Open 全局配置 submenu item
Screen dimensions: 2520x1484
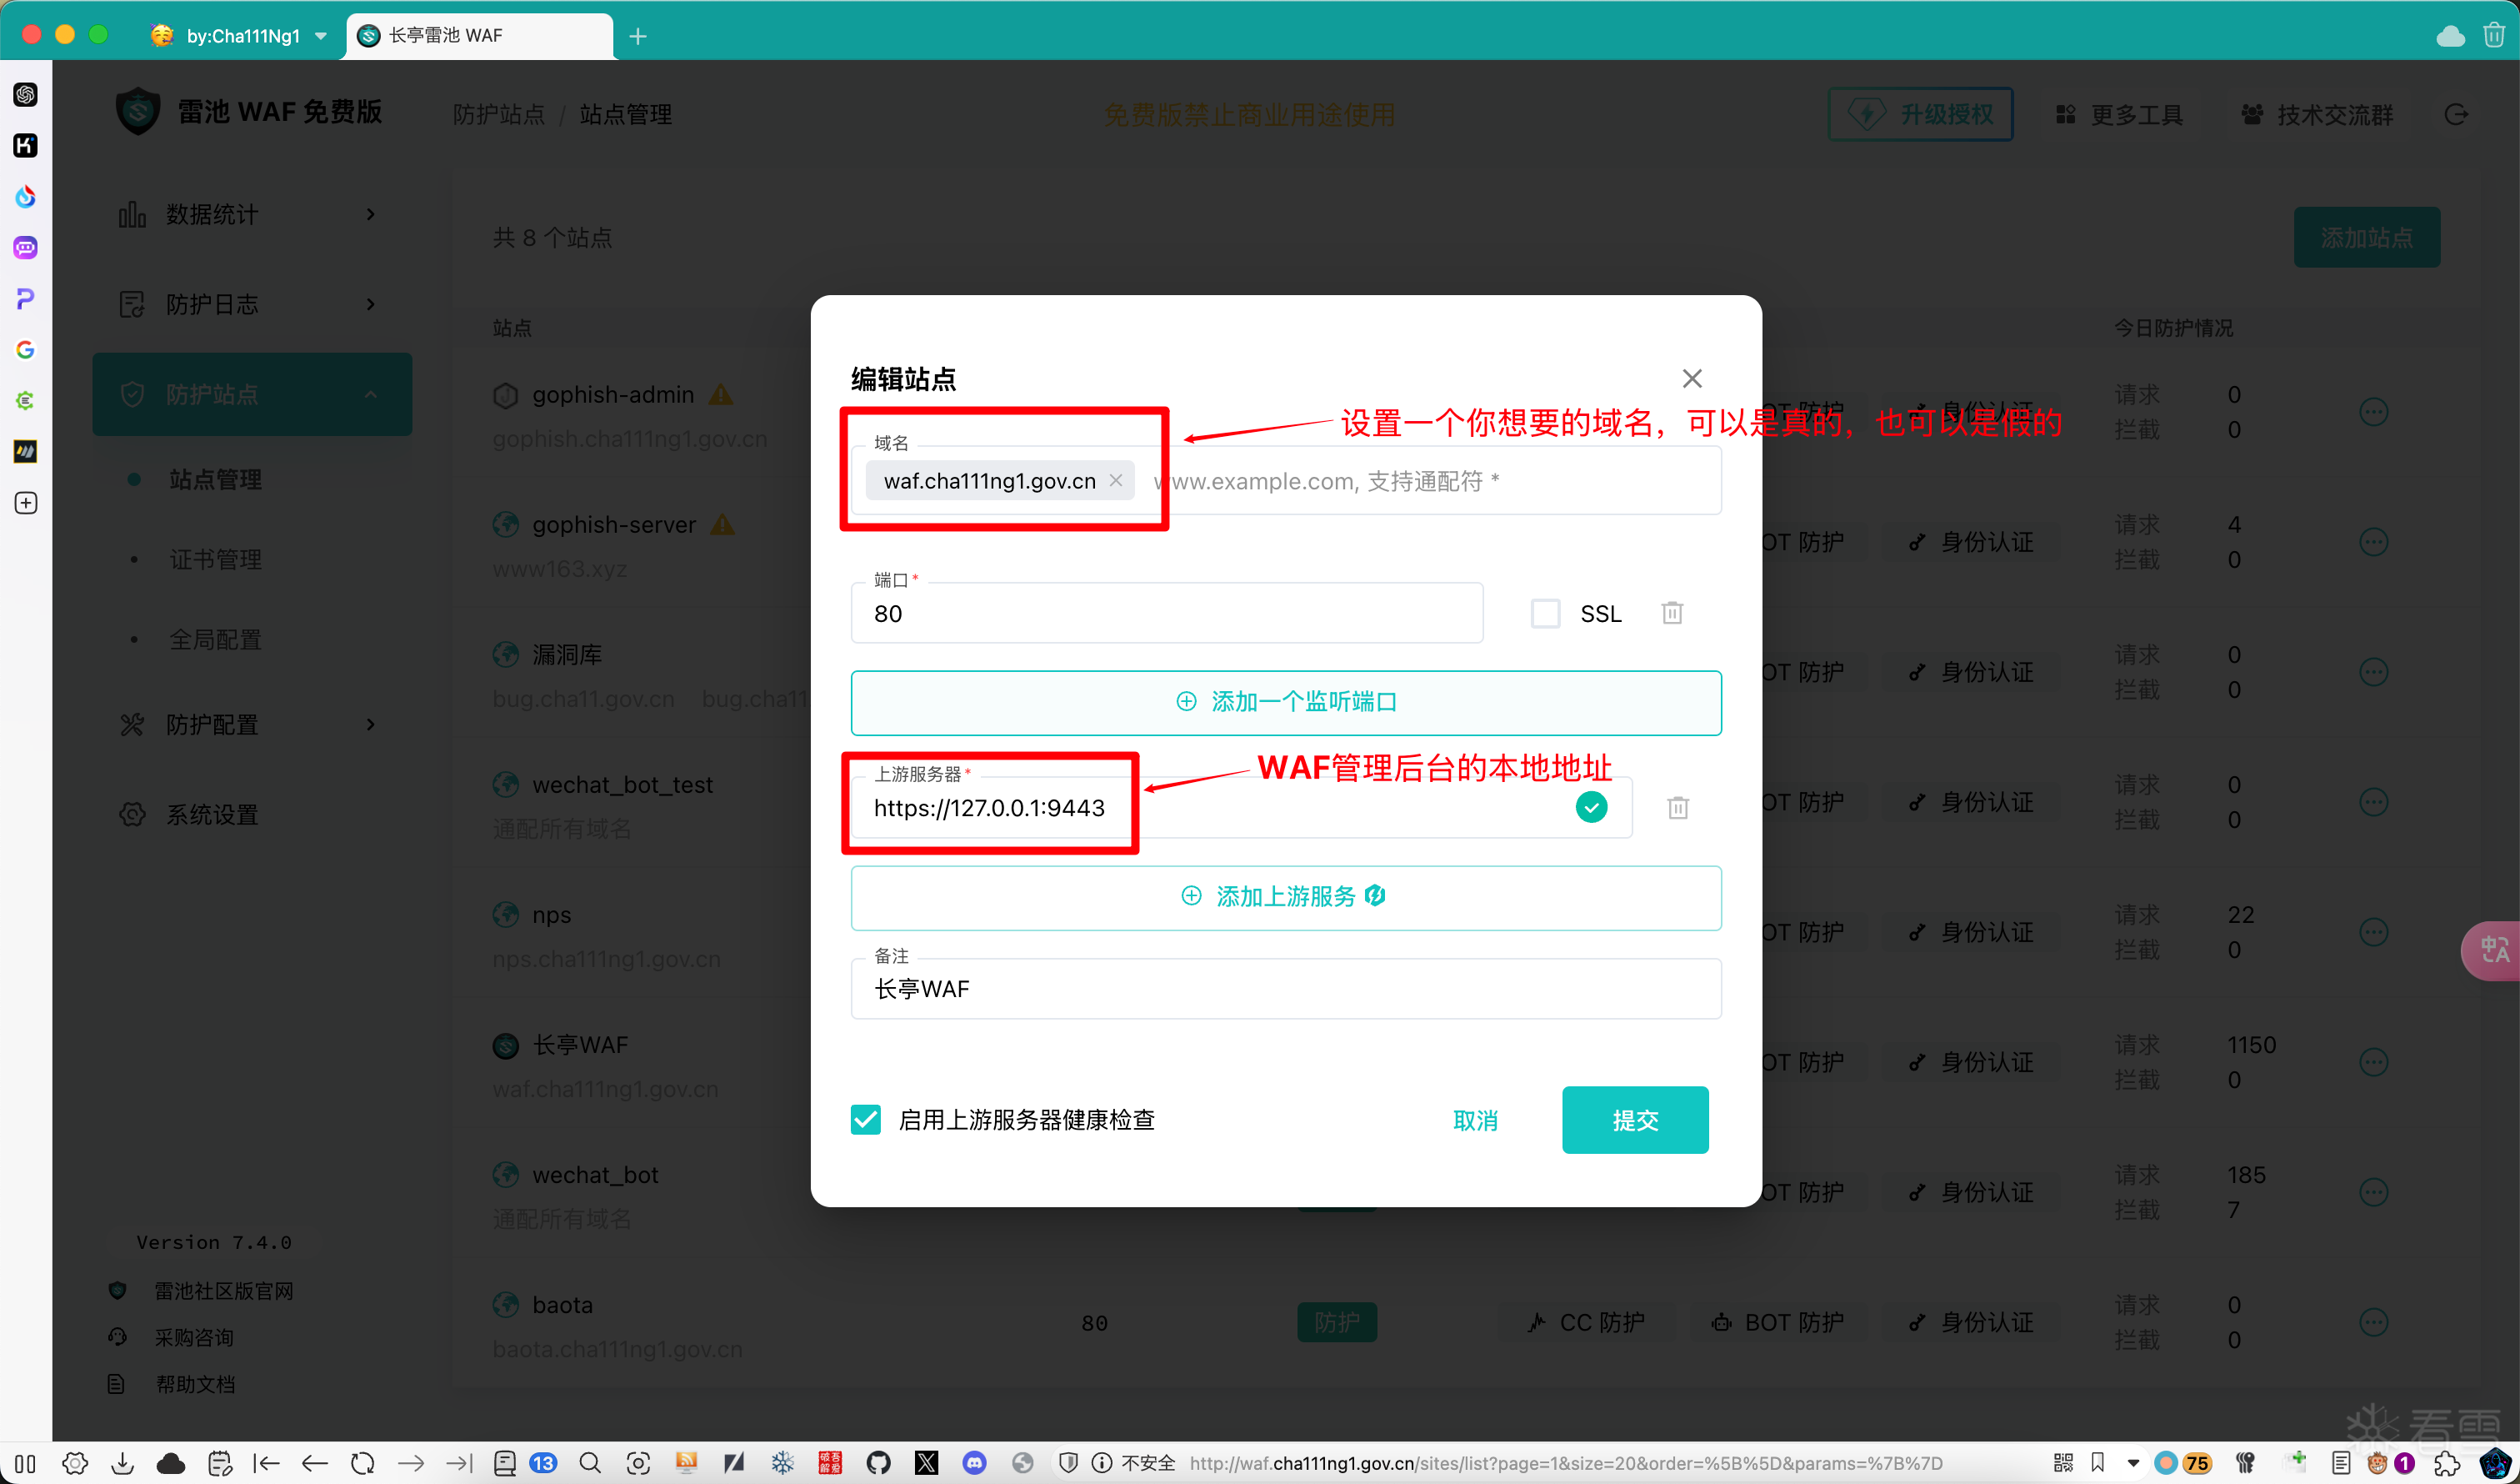tap(216, 639)
